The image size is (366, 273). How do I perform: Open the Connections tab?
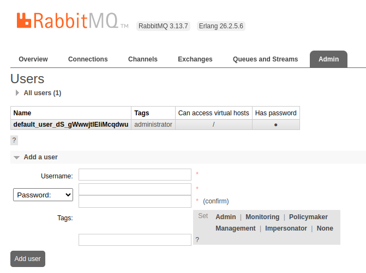click(x=88, y=59)
